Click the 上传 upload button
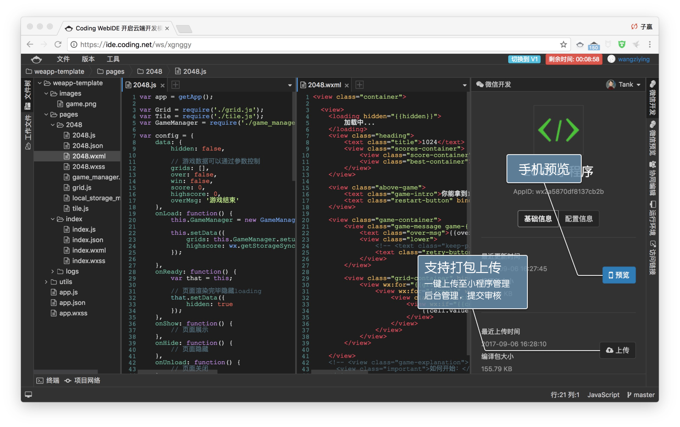680x427 pixels. coord(618,350)
